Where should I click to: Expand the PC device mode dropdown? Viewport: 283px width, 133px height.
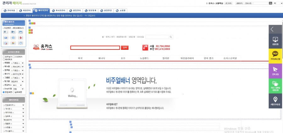coord(278,3)
